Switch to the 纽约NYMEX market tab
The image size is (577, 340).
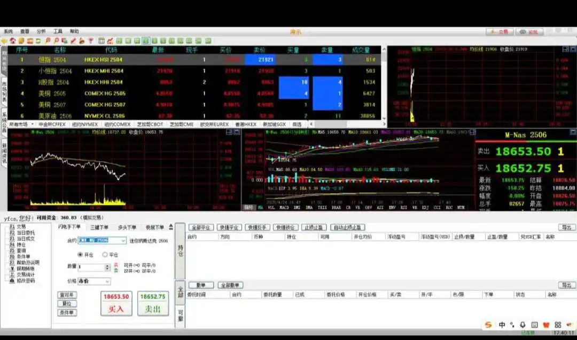coord(84,124)
